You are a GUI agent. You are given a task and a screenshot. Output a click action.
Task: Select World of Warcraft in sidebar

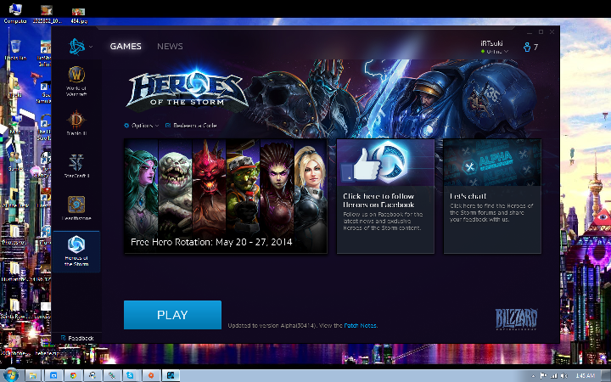point(76,81)
